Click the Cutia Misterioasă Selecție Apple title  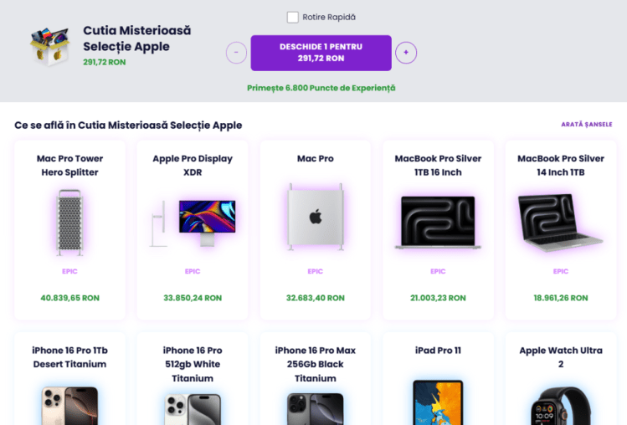click(136, 38)
